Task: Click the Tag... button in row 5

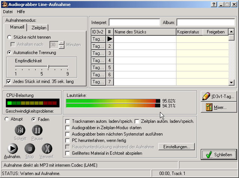Action: tap(99, 68)
